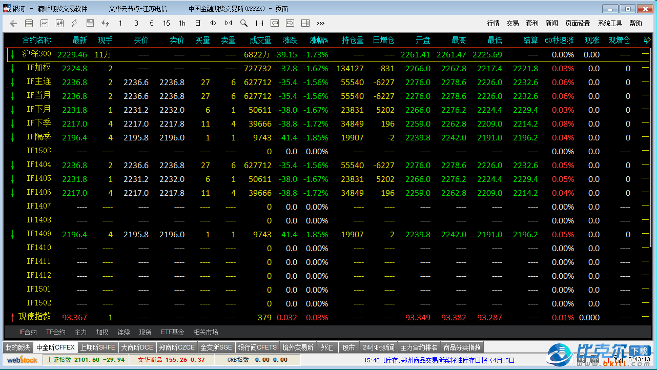The height and width of the screenshot is (370, 657).
Task: Select the daily (日) period button
Action: (x=198, y=23)
